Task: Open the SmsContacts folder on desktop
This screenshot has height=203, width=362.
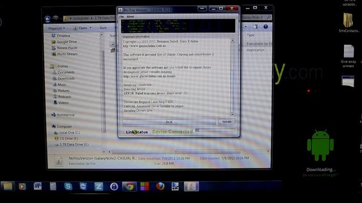Action: click(348, 23)
